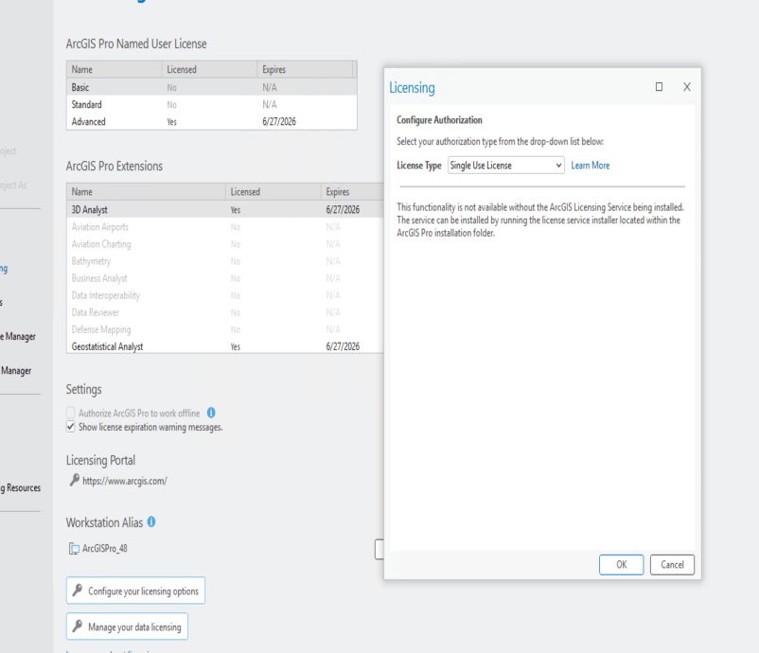Viewport: 759px width, 653px height.
Task: Select the Defense Mapping extension row
Action: pyautogui.click(x=225, y=329)
